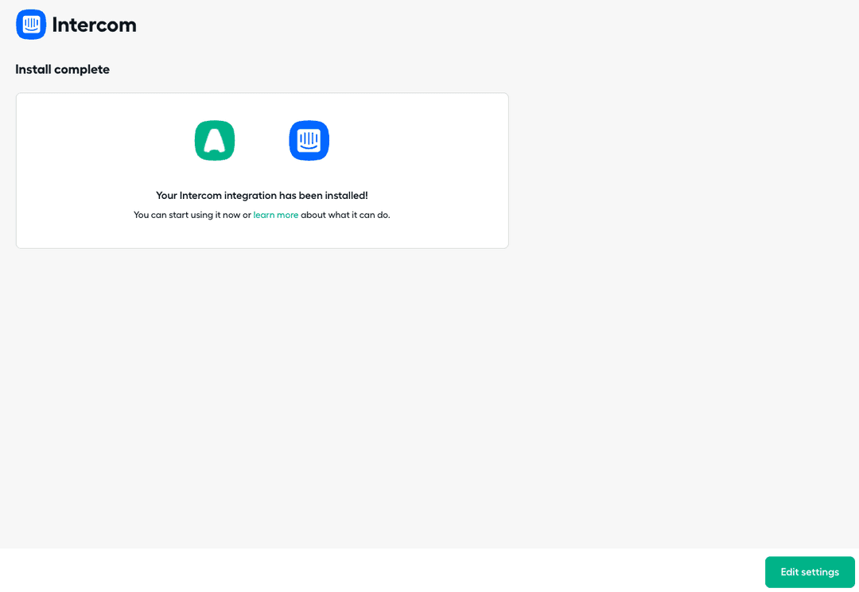Click the 'Your Intercom integration has been installed!' message
This screenshot has width=859, height=592.
[262, 196]
